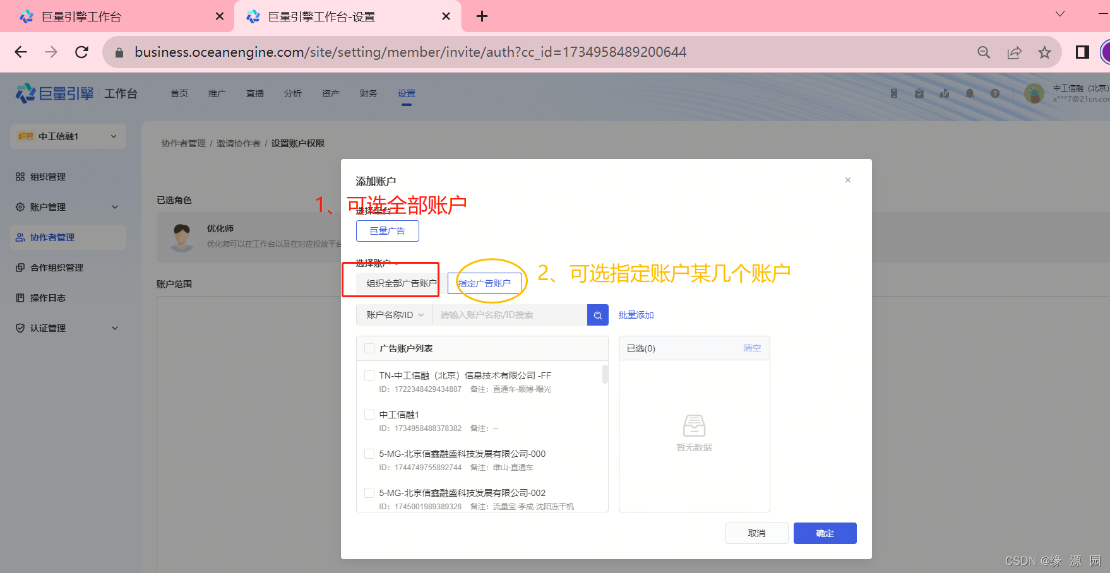The height and width of the screenshot is (573, 1110).
Task: Click 协作者管理 breadcrumb link
Action: (184, 143)
